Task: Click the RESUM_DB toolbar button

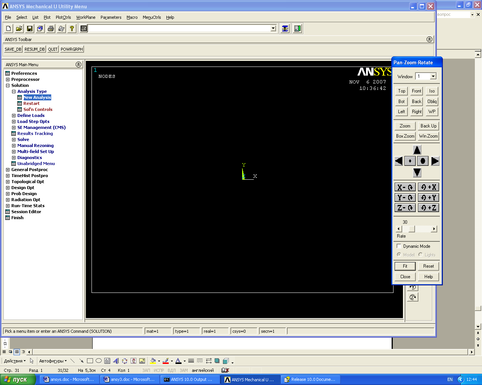Action: coord(35,49)
